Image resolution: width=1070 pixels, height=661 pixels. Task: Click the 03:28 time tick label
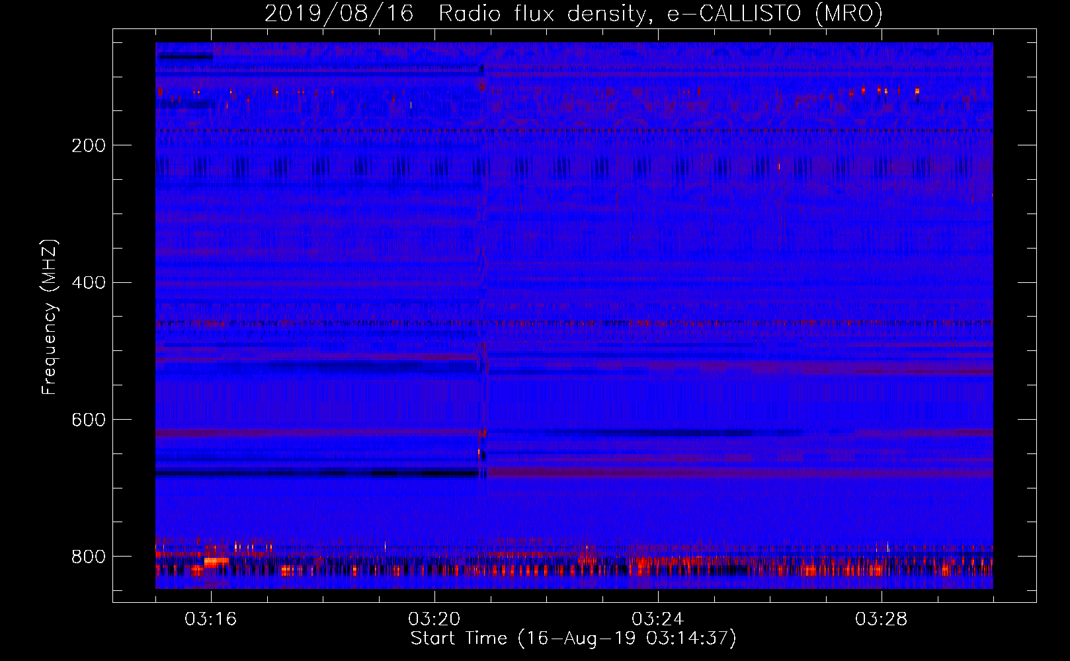882,619
